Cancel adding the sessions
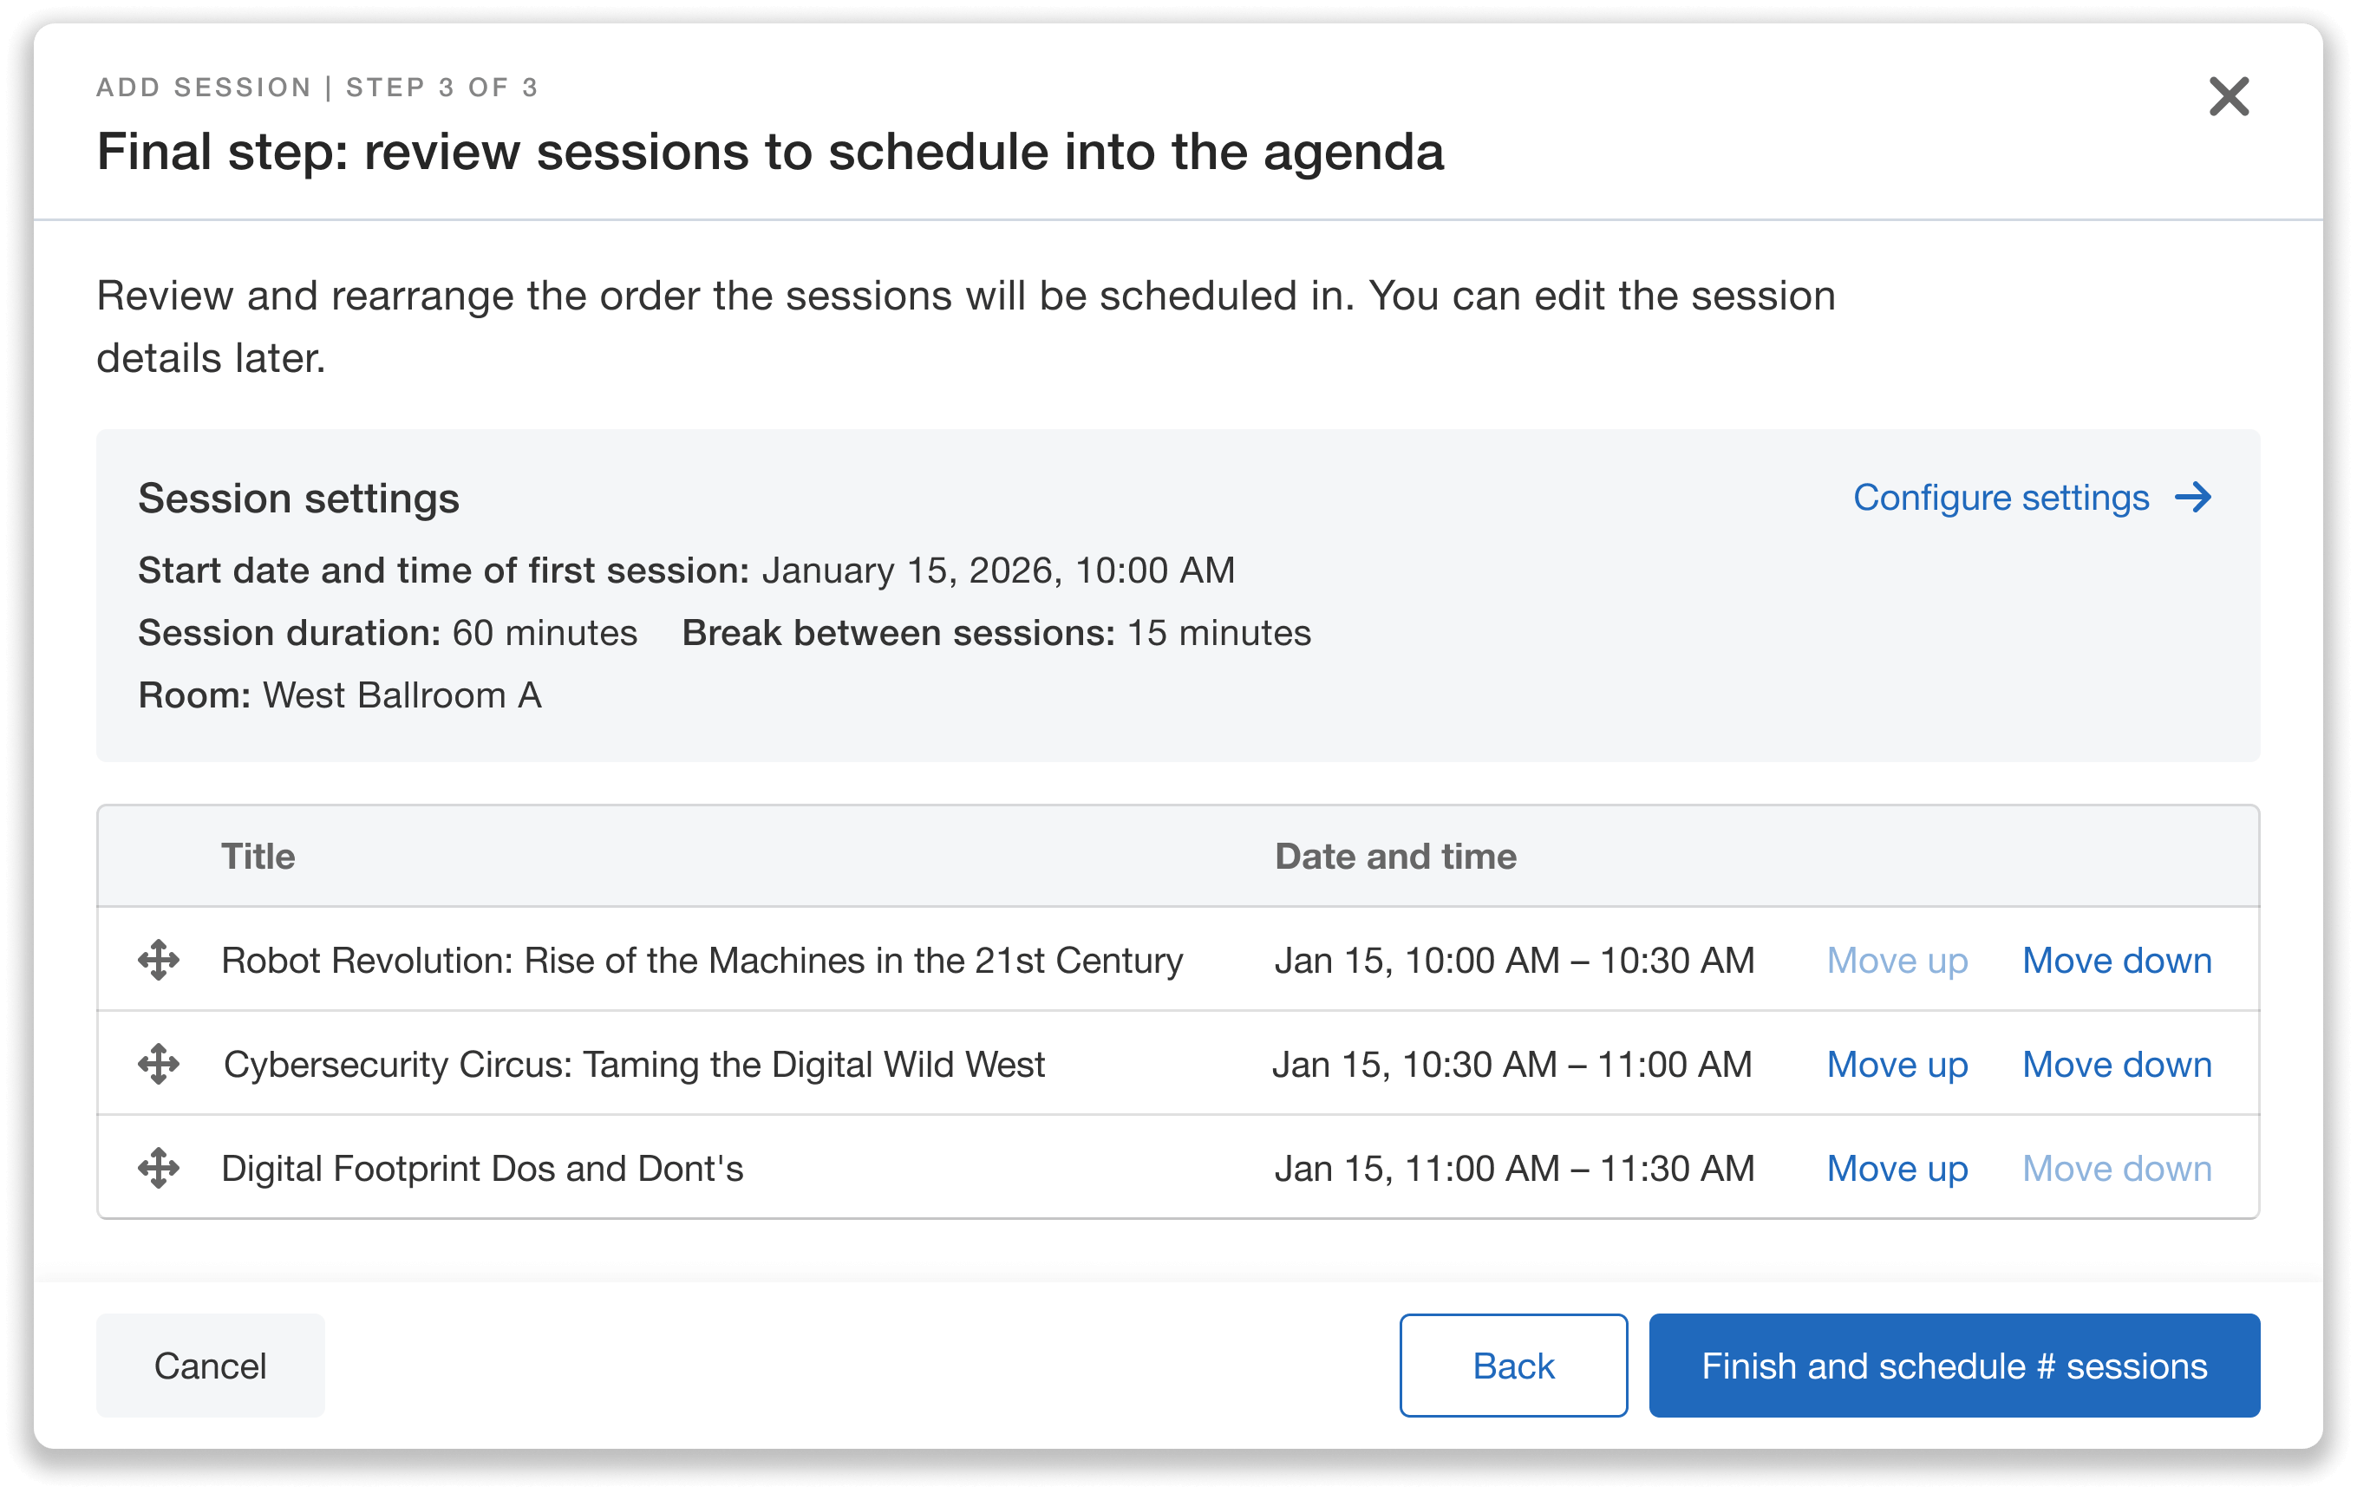 point(210,1364)
